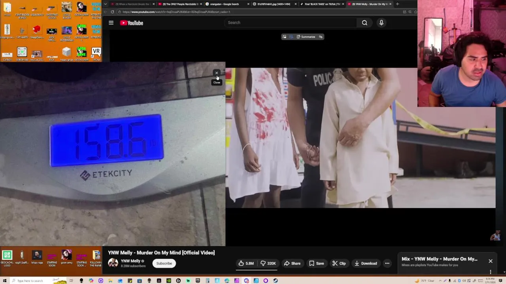Open the YouTube hamburger guide menu
This screenshot has height=284, width=506.
111,23
